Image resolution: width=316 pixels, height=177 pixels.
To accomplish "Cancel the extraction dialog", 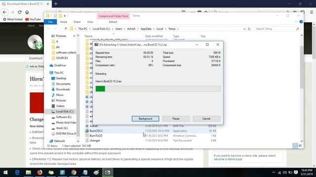I will 206,118.
